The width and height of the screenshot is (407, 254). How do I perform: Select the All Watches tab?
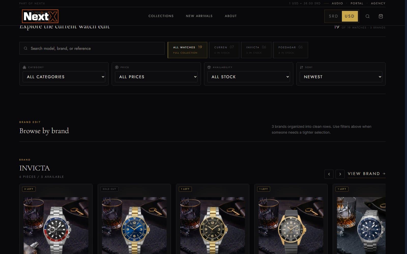point(187,50)
